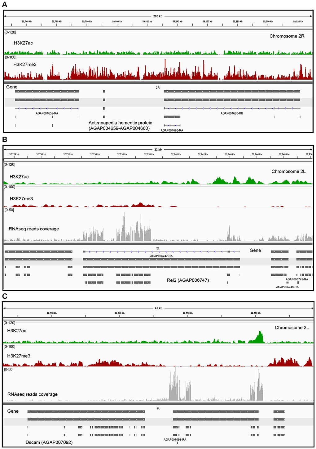The width and height of the screenshot is (316, 449).
Task: Select the AGAP007093-RA transcript label
Action: click(175, 440)
